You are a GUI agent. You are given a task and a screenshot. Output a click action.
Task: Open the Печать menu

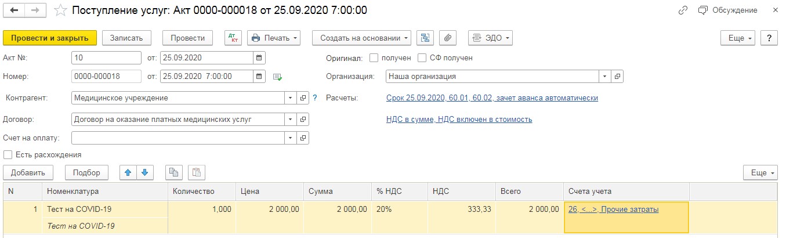click(x=274, y=38)
